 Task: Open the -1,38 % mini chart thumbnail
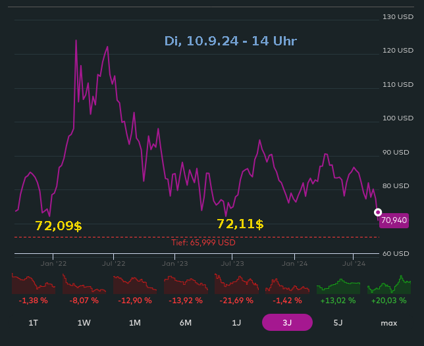point(34,284)
